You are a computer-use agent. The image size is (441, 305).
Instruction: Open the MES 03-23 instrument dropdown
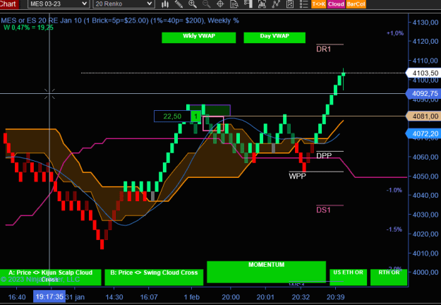[59, 4]
